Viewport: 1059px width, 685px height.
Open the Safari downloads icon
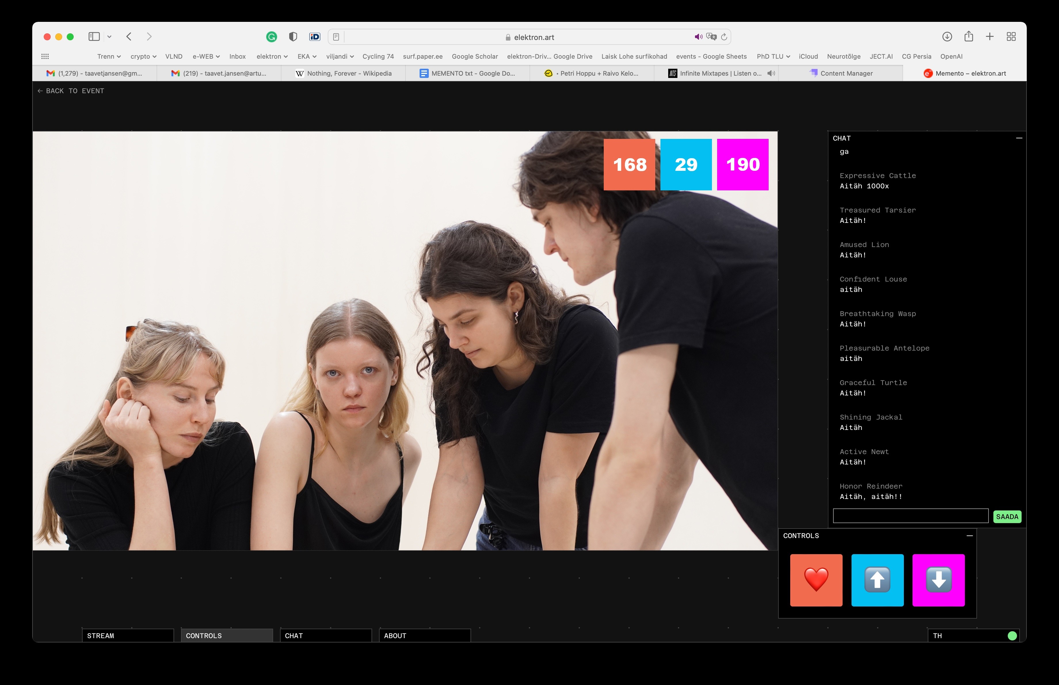947,37
